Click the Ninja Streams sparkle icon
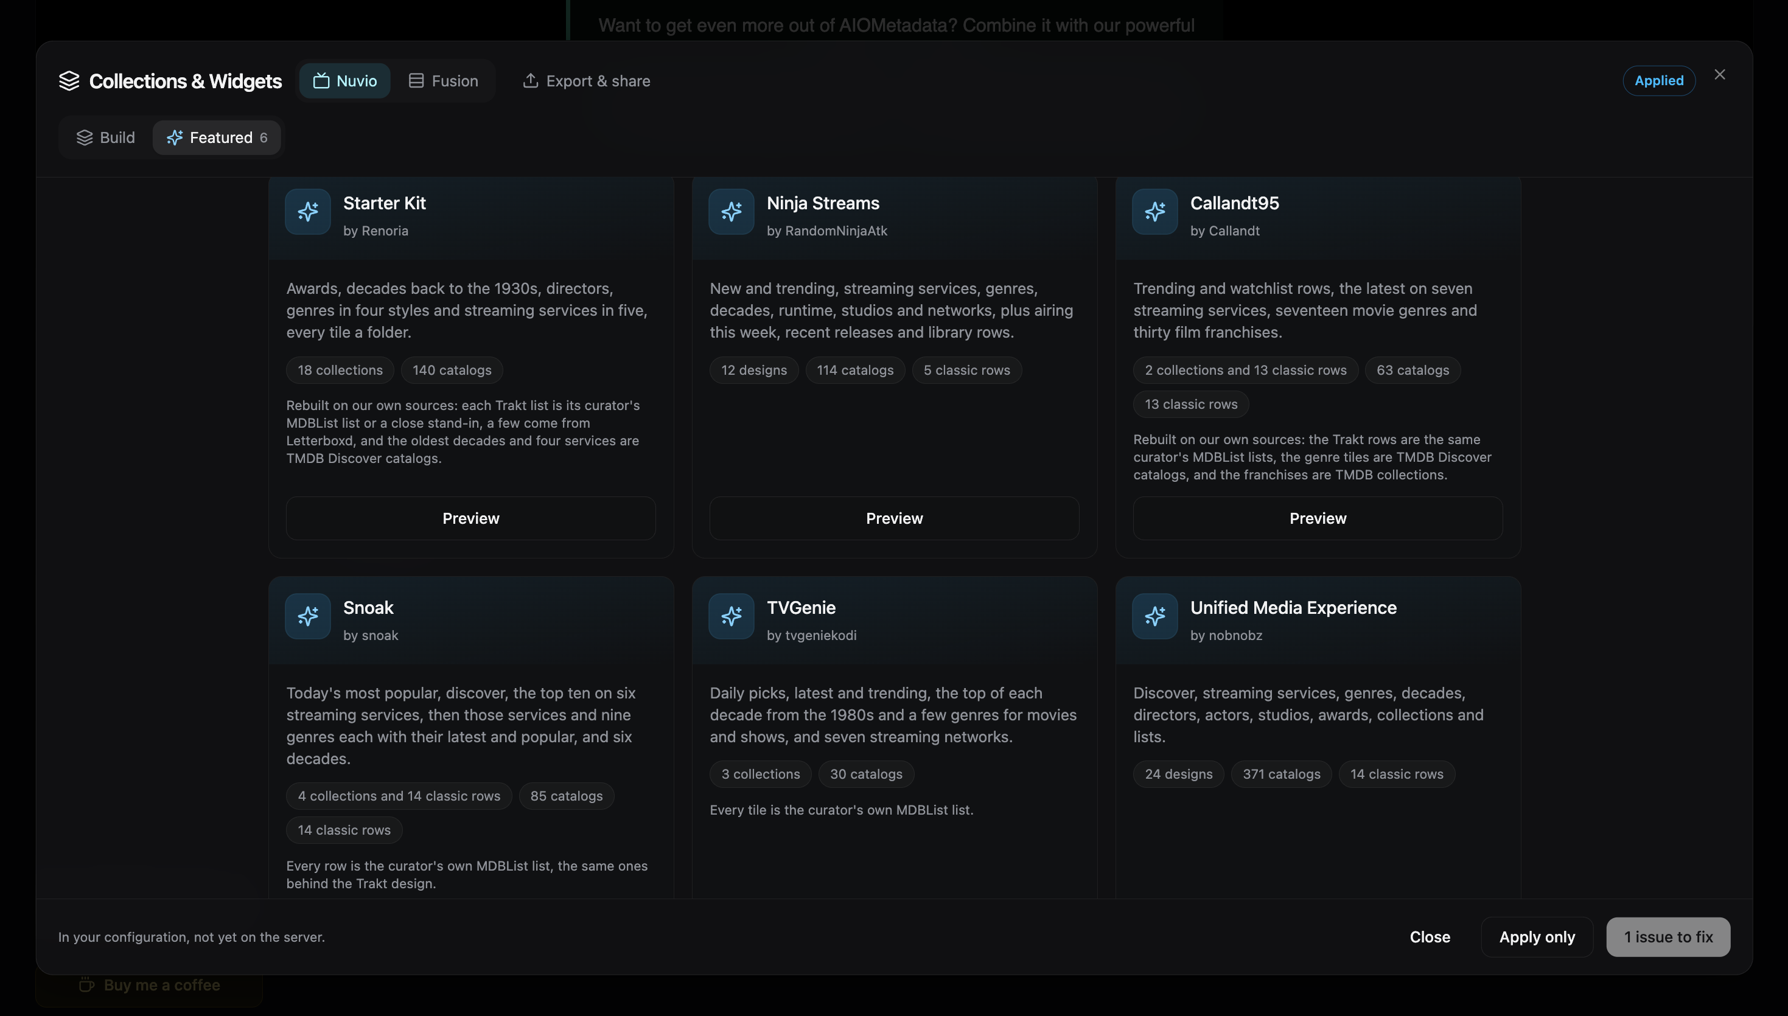The image size is (1788, 1016). pos(732,212)
